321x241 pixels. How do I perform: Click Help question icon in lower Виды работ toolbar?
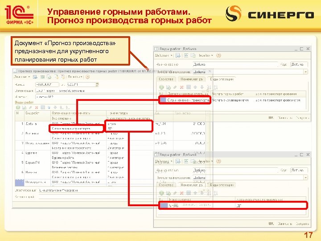[x=218, y=161]
